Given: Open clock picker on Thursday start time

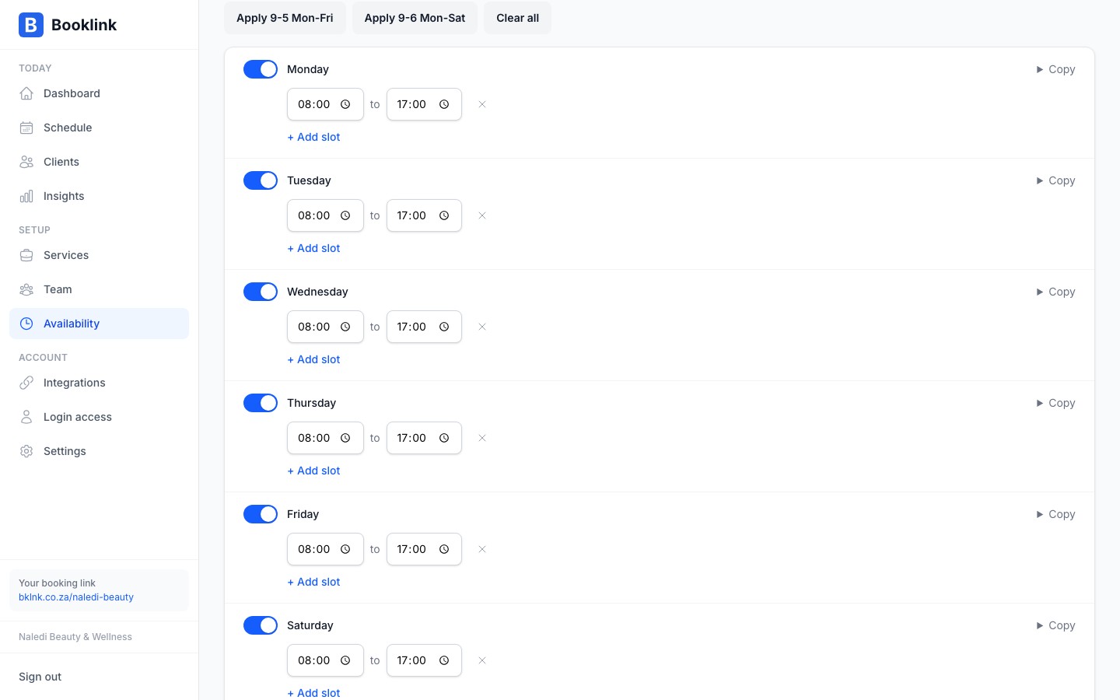Looking at the screenshot, I should coord(345,438).
